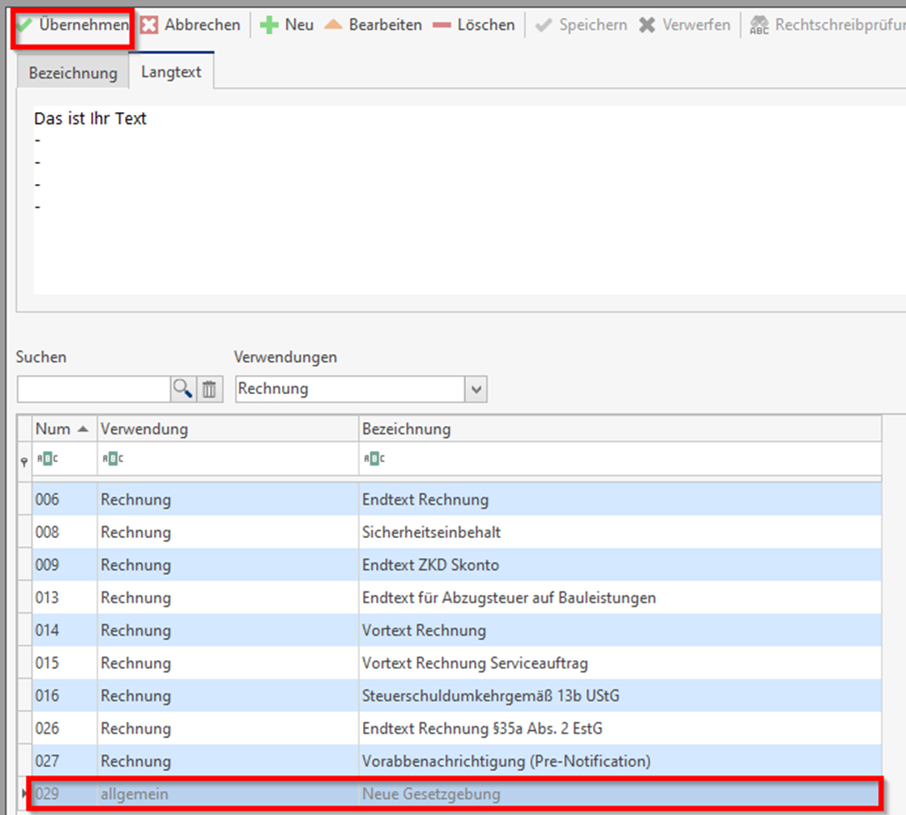Screen dimensions: 906x815
Task: Click the Löschen minus icon
Action: [443, 25]
